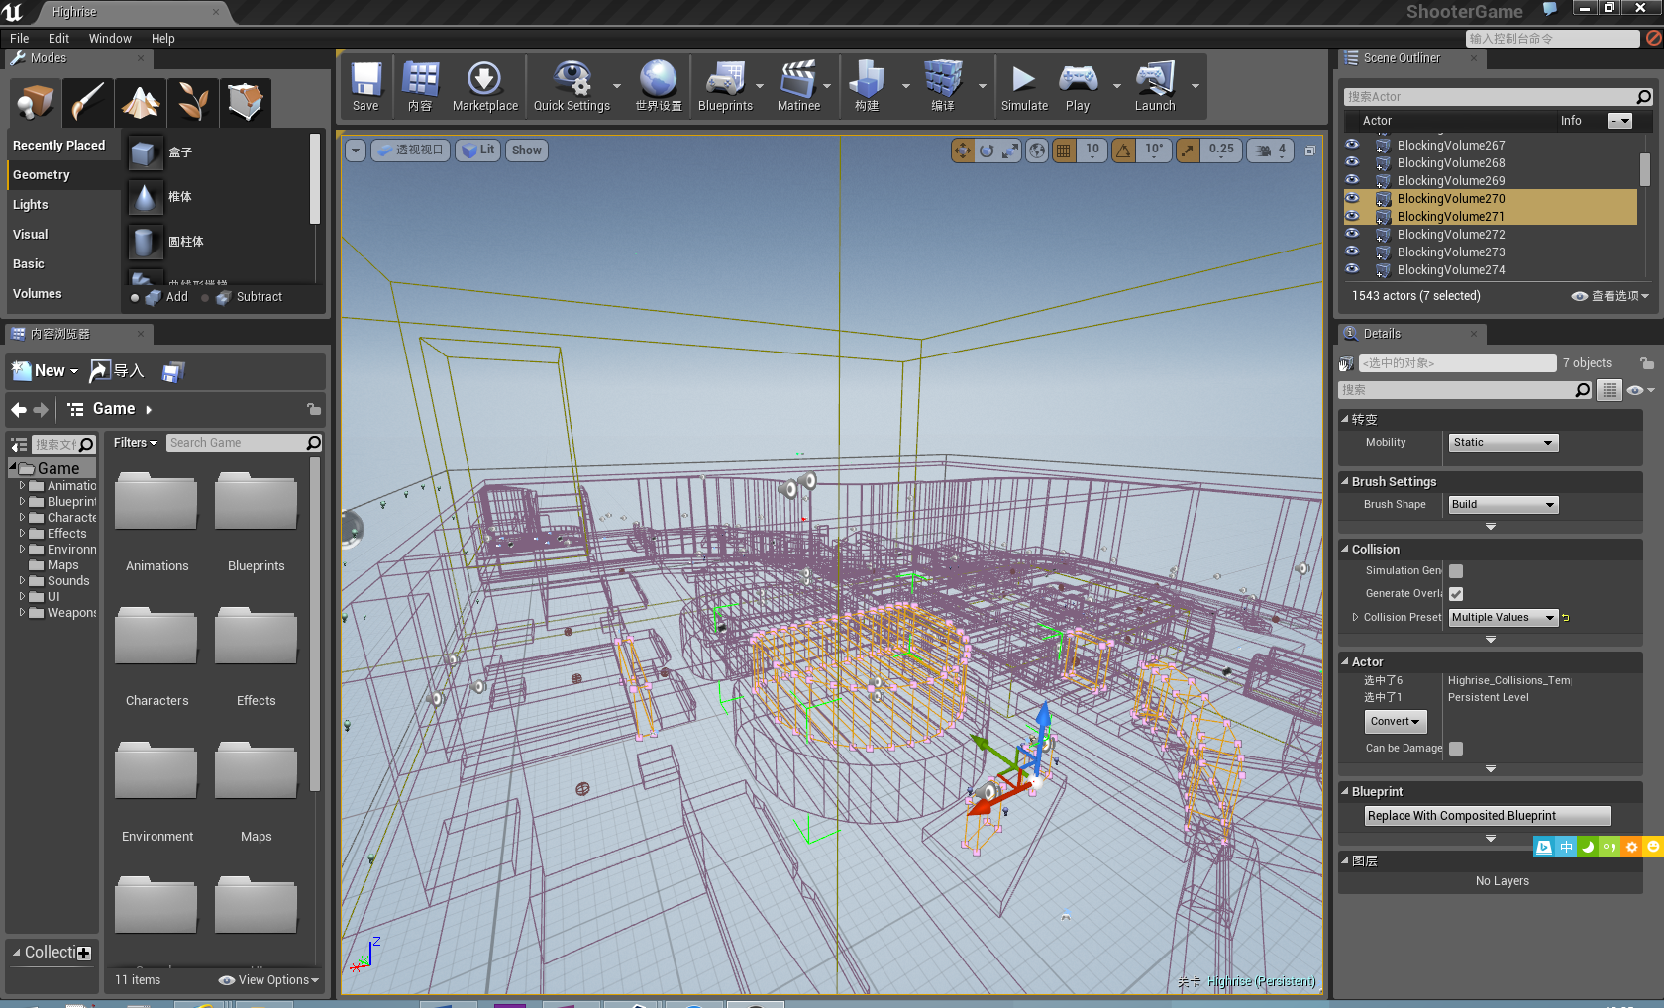Toggle scale snapping icon in viewport
The height and width of the screenshot is (1008, 1664).
[x=1188, y=151]
